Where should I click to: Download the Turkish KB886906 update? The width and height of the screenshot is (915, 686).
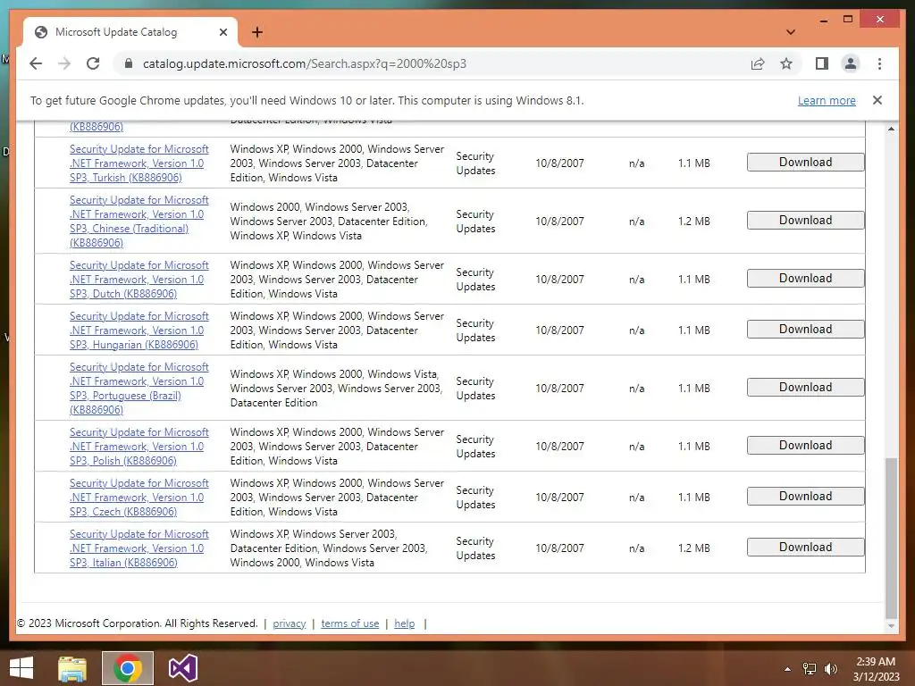(x=805, y=163)
